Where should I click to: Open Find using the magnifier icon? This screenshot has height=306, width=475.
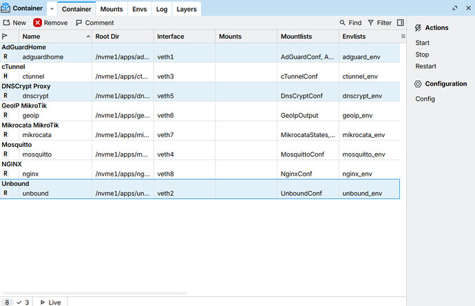coord(342,23)
